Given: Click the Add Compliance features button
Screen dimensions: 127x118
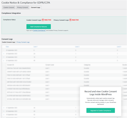Looking at the screenshot, I should (39, 27).
